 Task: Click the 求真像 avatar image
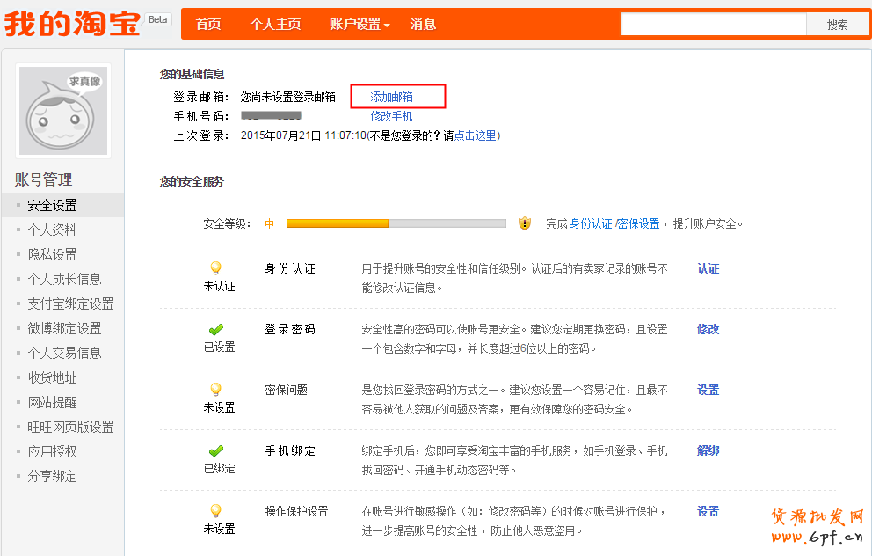[63, 112]
